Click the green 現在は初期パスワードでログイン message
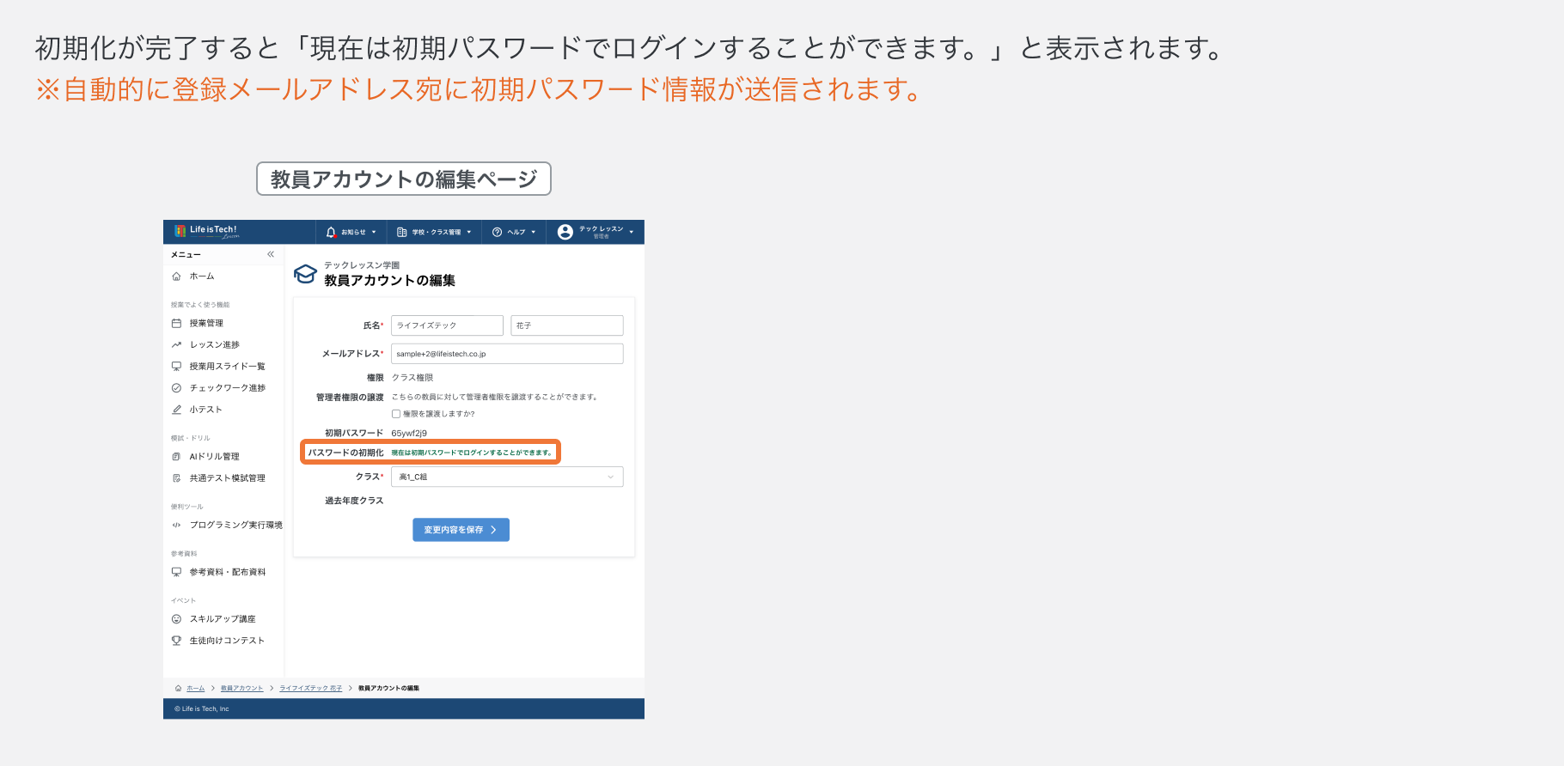 click(x=473, y=453)
